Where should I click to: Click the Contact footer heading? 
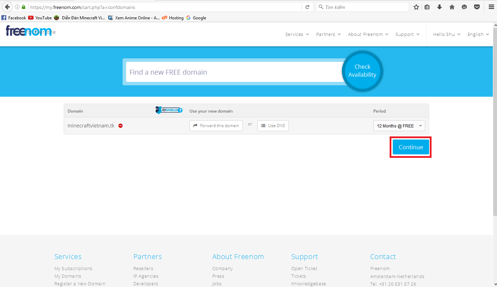(383, 257)
